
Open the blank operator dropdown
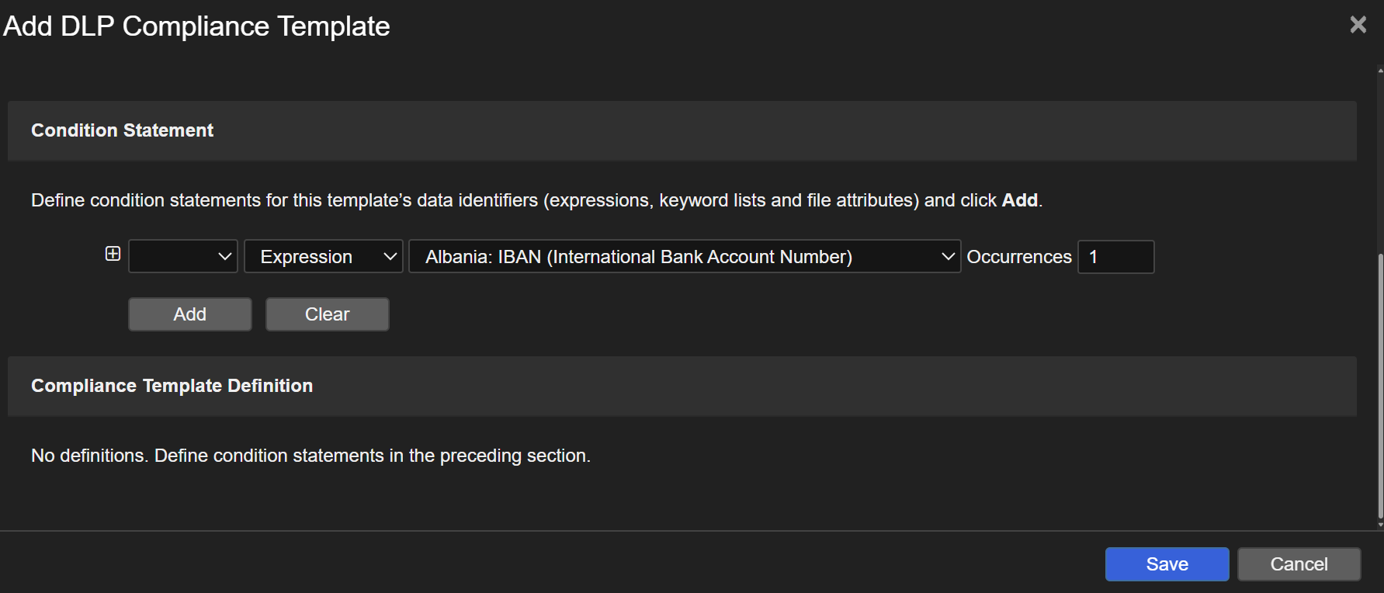[182, 257]
